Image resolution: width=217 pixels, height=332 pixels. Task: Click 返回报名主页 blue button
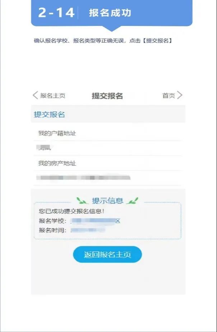(107, 254)
